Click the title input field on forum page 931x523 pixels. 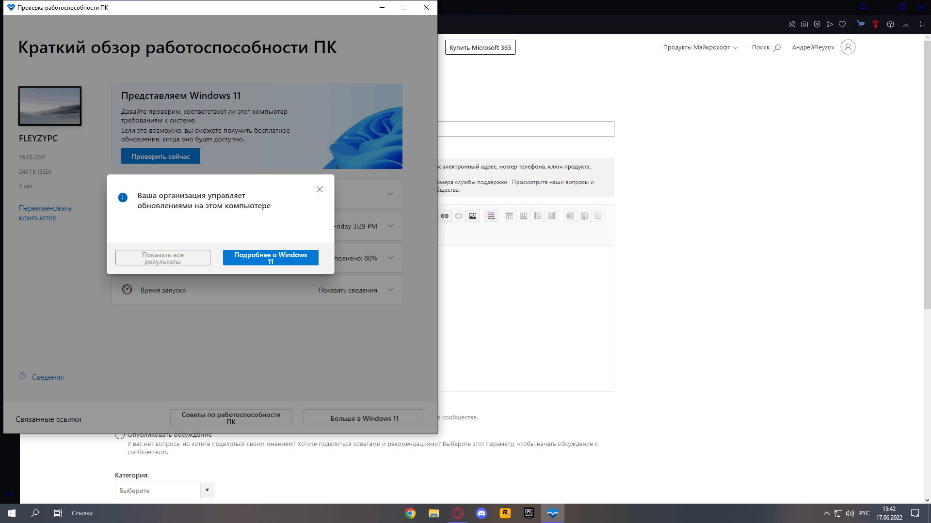(526, 129)
